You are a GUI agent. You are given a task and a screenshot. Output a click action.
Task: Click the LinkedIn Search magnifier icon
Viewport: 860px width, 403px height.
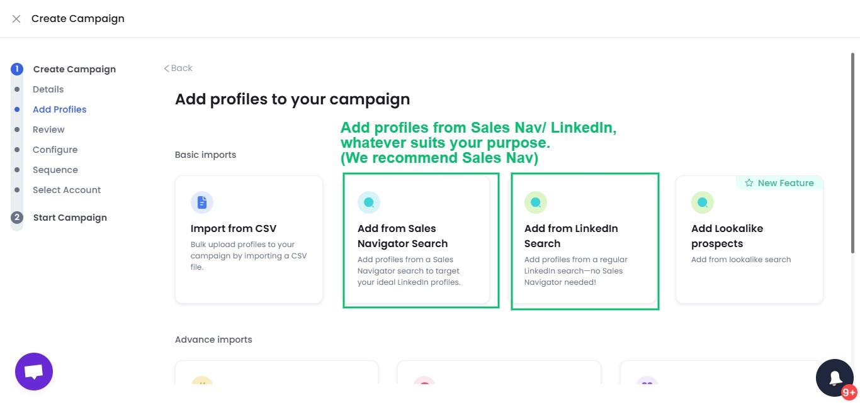coord(536,202)
